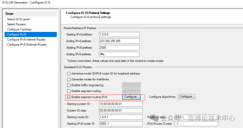Screen dimensions: 243x128
Task: Click Configure button for Configure Algorithms
Action: click(186, 97)
